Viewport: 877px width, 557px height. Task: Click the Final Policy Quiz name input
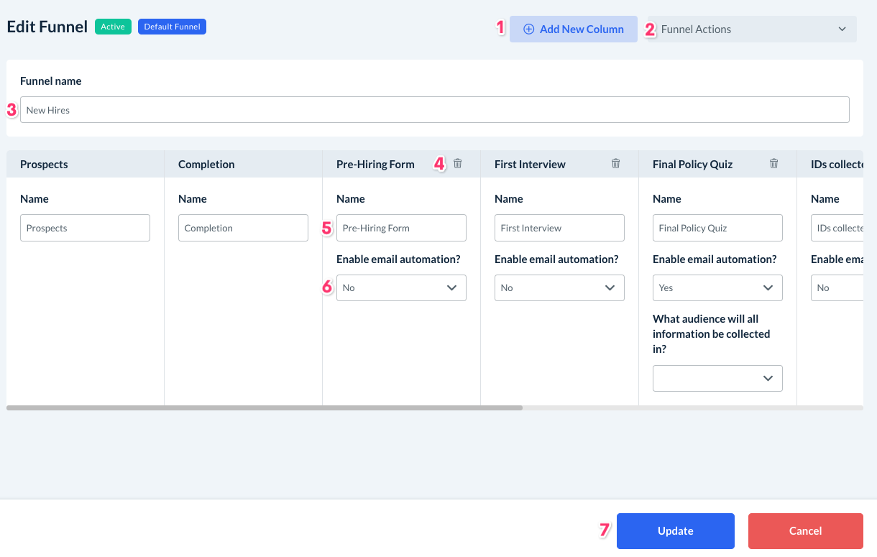pos(717,228)
